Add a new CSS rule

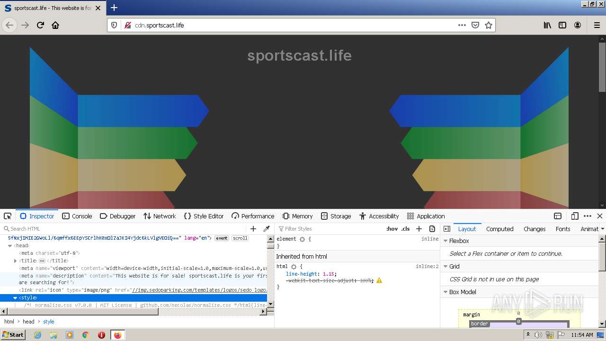(419, 229)
